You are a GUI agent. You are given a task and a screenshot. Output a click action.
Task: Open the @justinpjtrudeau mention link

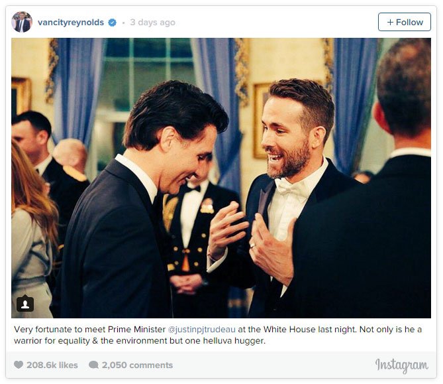coord(201,330)
